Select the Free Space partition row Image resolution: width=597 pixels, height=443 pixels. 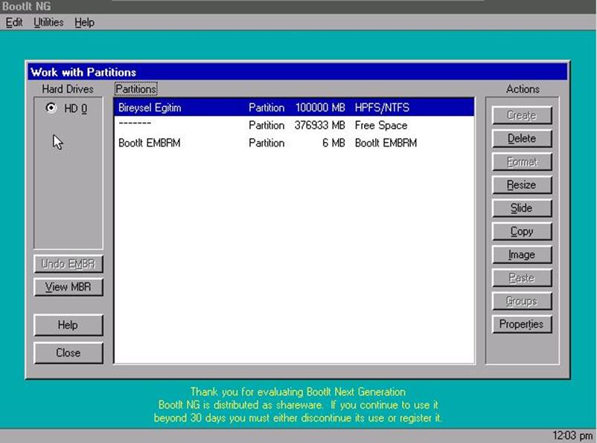point(294,125)
